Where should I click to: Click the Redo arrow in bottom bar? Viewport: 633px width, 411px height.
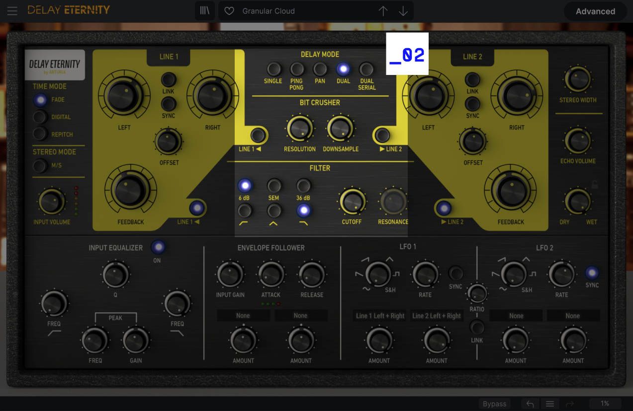[x=570, y=404]
